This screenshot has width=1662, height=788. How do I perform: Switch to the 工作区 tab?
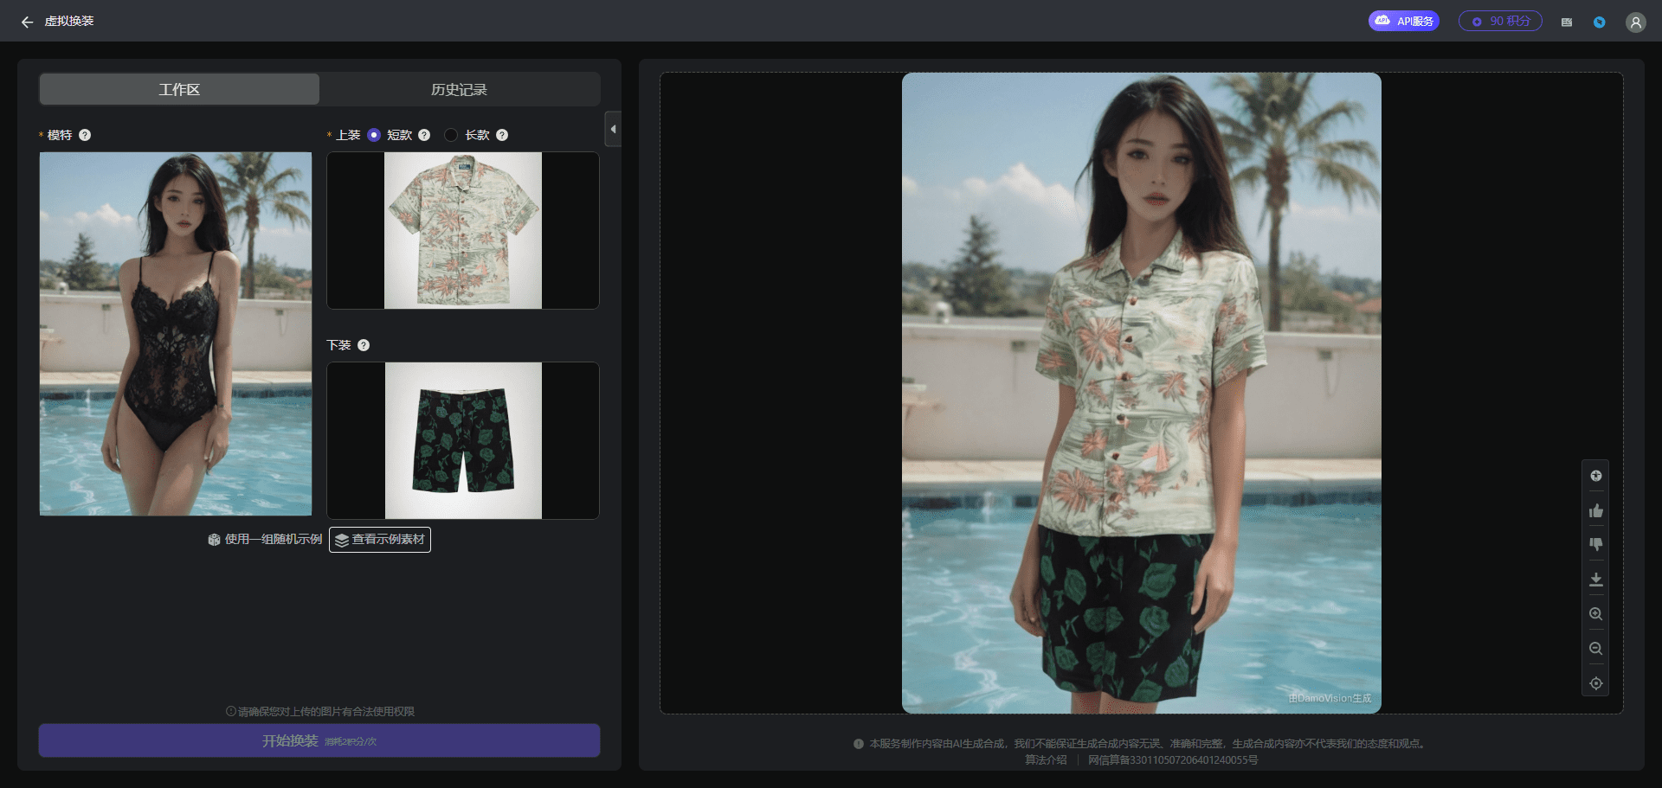[179, 89]
